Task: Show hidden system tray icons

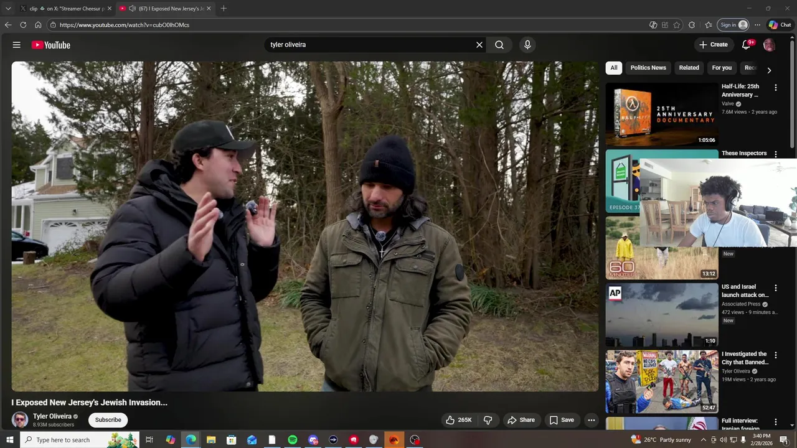Action: (704, 440)
